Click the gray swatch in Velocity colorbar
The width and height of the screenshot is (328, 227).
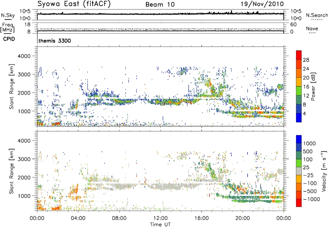point(299,171)
